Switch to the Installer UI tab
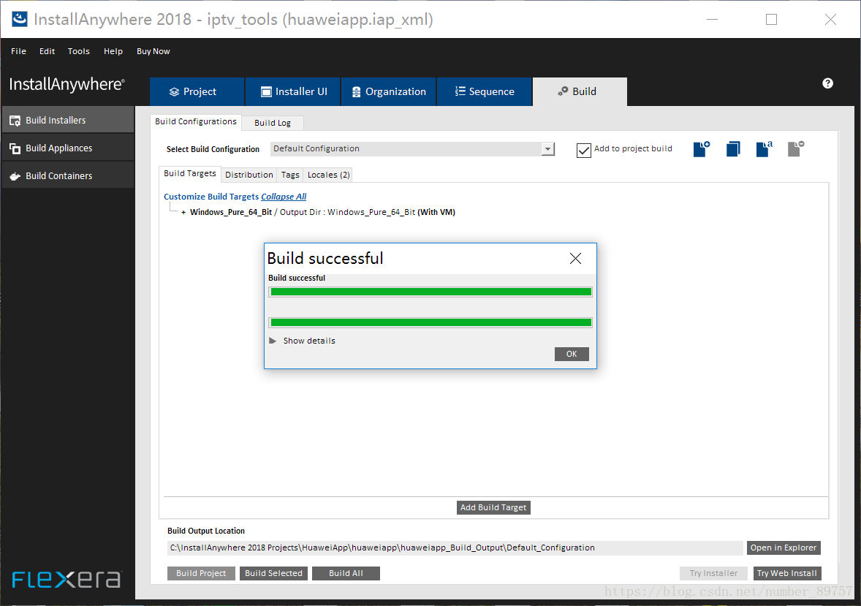 coord(293,92)
